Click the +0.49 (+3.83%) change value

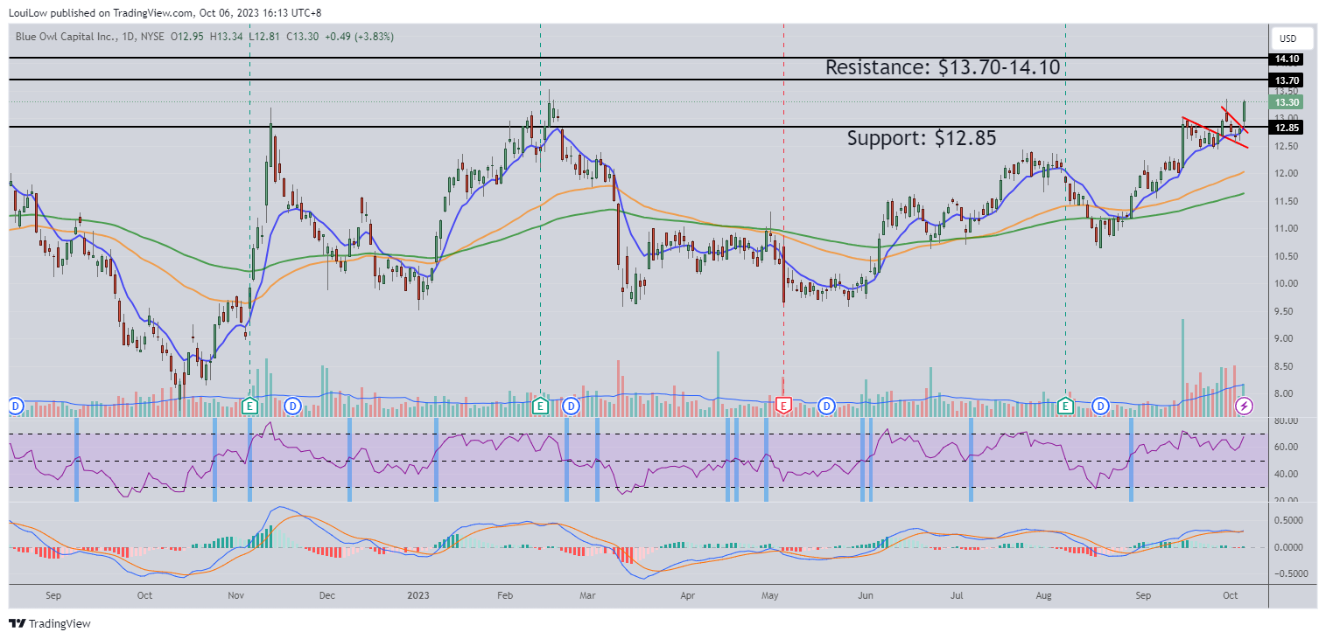point(359,37)
